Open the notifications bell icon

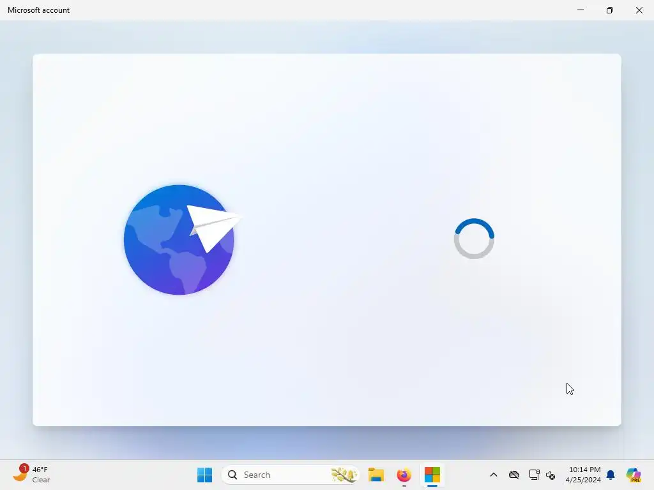(611, 475)
